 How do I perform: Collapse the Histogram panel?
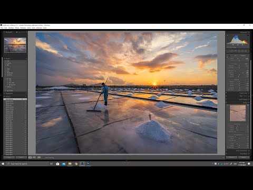pos(249,32)
